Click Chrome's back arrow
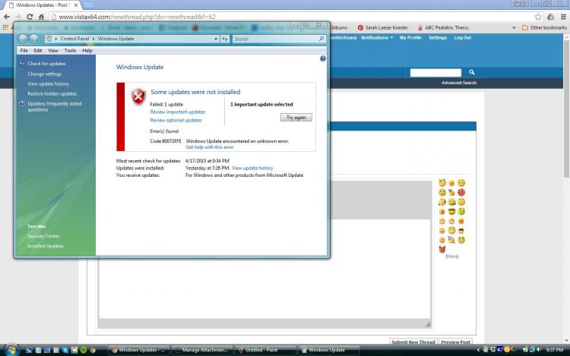The width and height of the screenshot is (570, 356). (7, 17)
